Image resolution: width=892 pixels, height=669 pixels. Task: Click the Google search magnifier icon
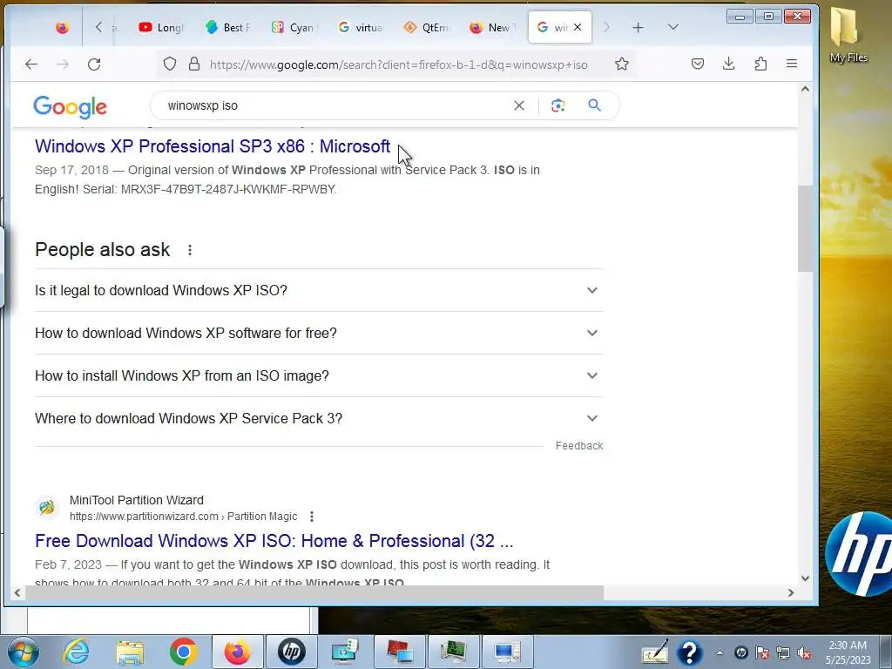[x=594, y=105]
